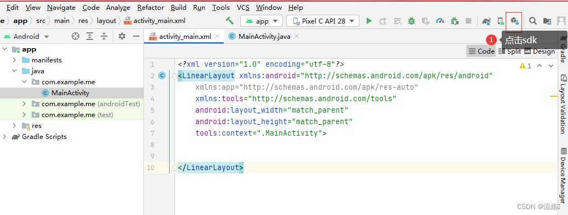The width and height of the screenshot is (568, 215).
Task: Close the activity_main.xml tab
Action: 217,36
